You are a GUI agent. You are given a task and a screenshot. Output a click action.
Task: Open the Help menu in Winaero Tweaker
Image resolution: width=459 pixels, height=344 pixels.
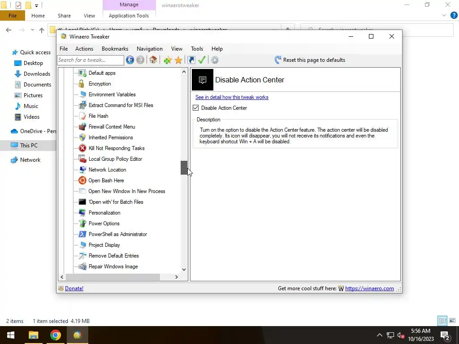click(217, 49)
